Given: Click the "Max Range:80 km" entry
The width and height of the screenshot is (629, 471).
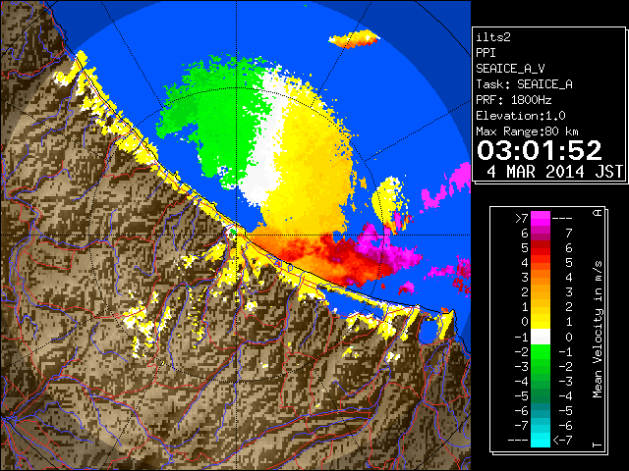Looking at the screenshot, I should pos(527,131).
